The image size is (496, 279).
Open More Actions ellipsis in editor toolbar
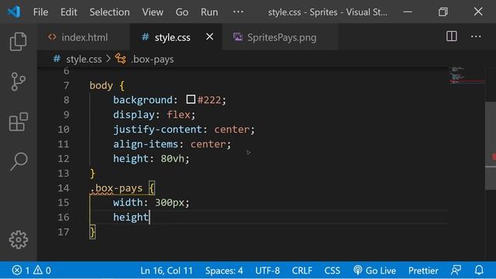click(476, 36)
